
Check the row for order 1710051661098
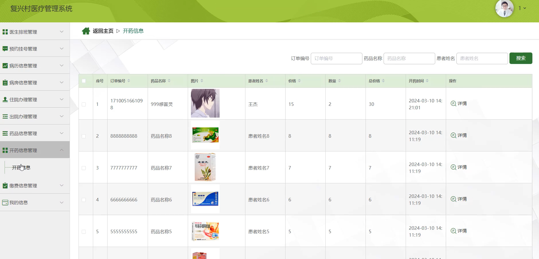(84, 104)
